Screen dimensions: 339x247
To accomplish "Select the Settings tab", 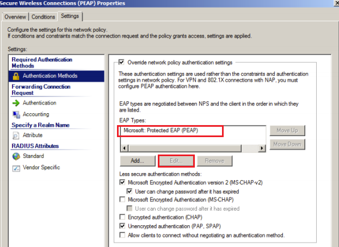I will (70, 16).
